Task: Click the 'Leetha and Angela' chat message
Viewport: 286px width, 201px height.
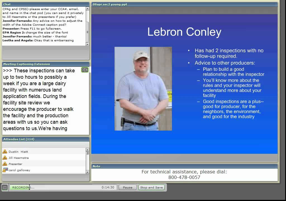Action: point(38,40)
